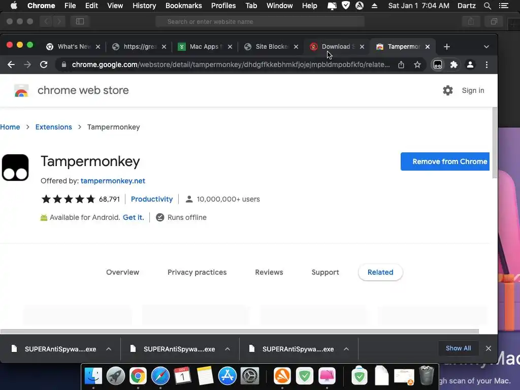
Task: Close the Site Blocker tab
Action: 296,47
